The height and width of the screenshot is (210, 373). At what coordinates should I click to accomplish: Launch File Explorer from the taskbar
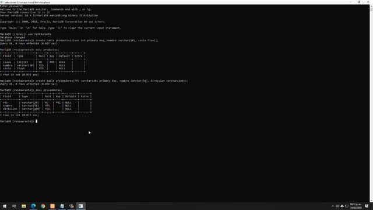tap(24, 206)
